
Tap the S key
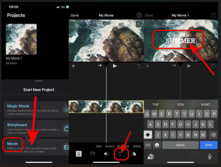(x=158, y=124)
